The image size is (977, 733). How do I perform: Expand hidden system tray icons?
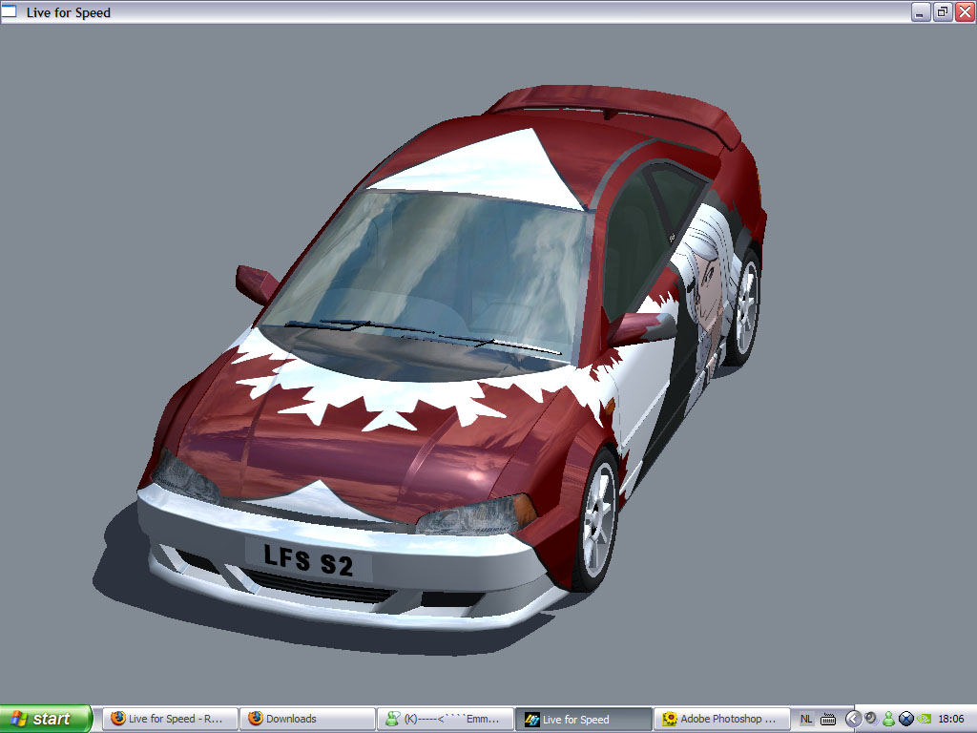pos(852,720)
